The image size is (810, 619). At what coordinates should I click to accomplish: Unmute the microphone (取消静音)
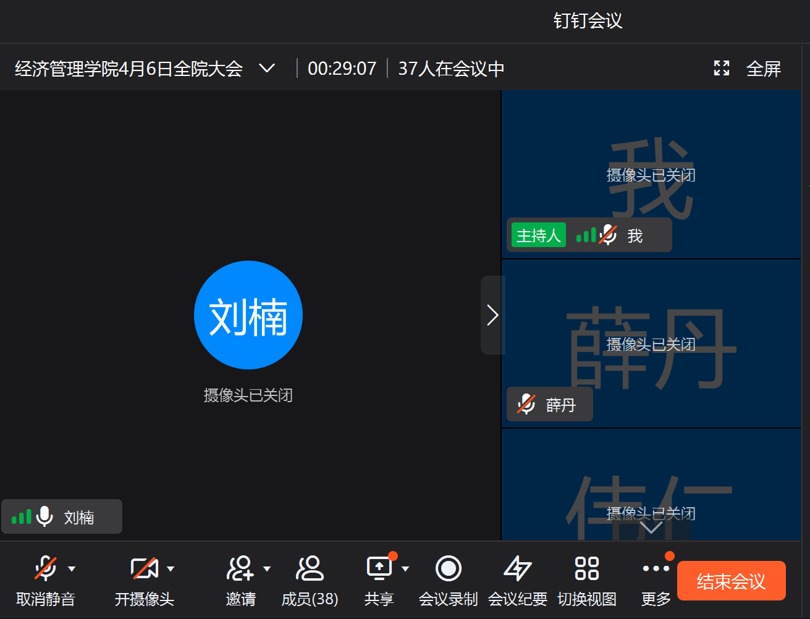pos(46,569)
